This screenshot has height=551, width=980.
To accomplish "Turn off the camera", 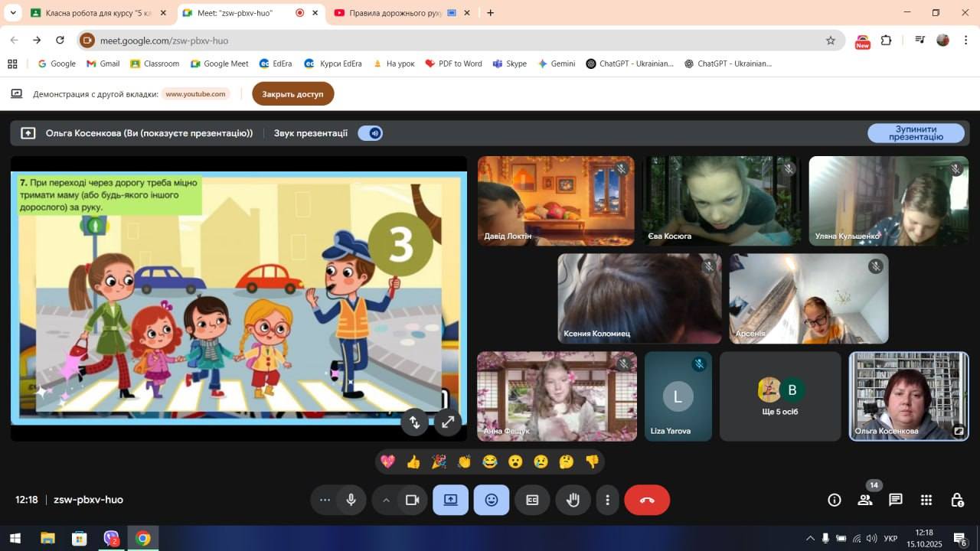I will point(412,500).
